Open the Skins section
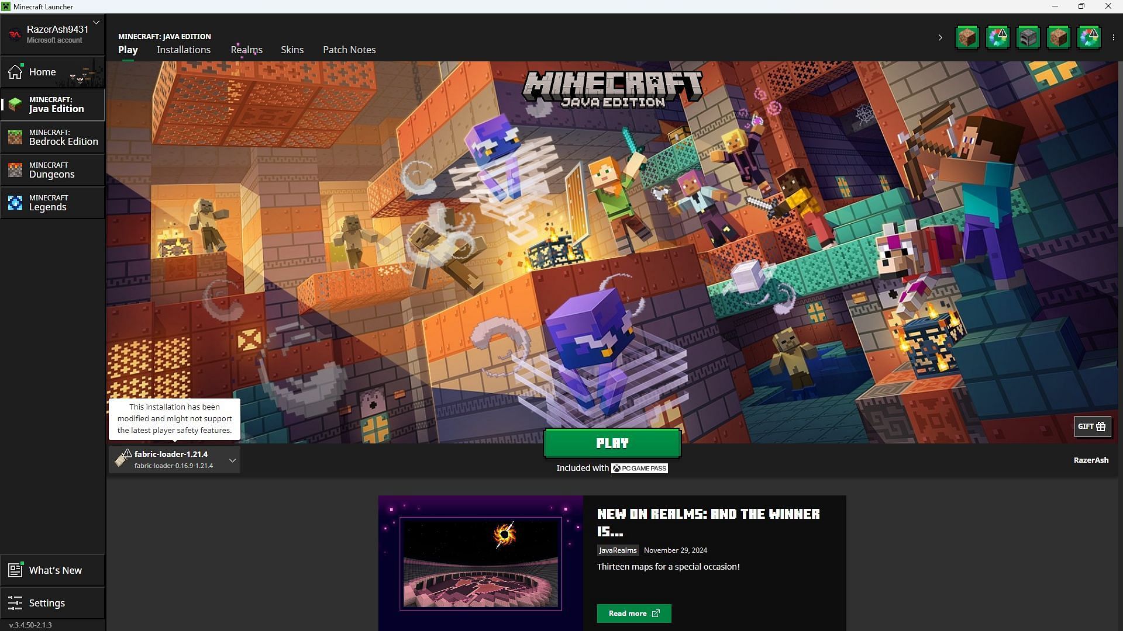The height and width of the screenshot is (631, 1123). (x=291, y=49)
